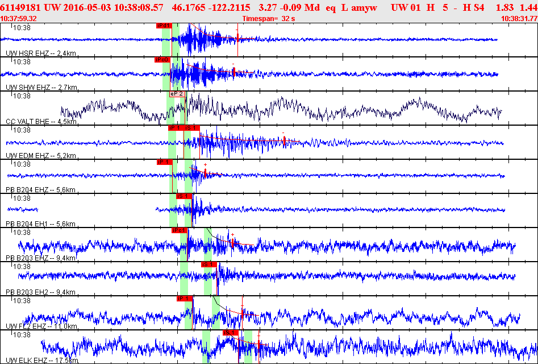Select the iS 1 pick flag on B204 EH1 trace
This screenshot has height=364, width=538.
pyautogui.click(x=184, y=196)
